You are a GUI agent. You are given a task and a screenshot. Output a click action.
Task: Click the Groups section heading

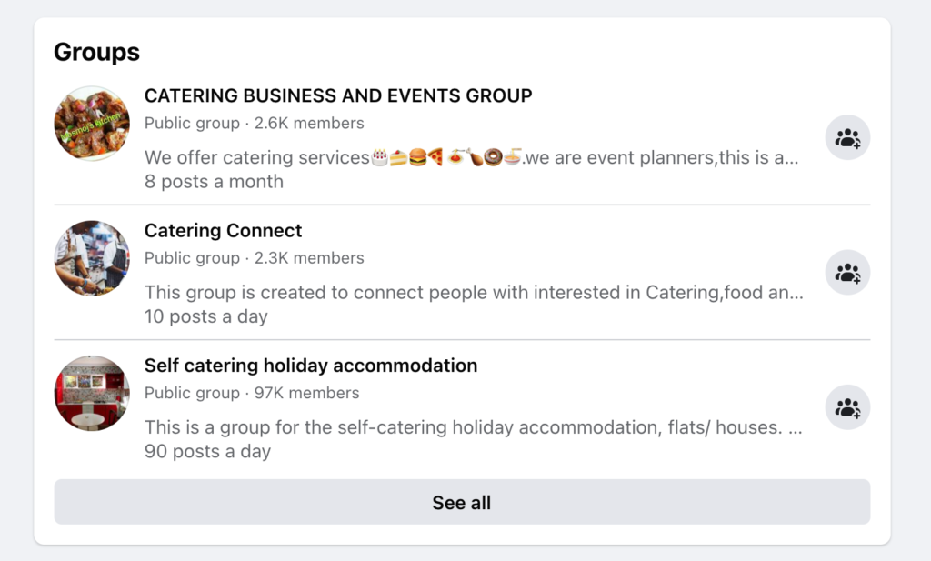pyautogui.click(x=96, y=52)
